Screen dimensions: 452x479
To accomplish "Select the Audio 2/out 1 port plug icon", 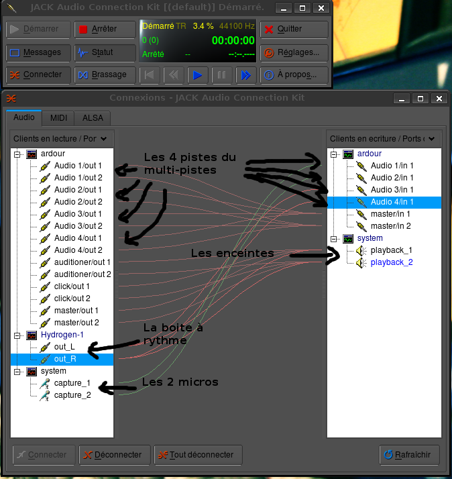I will (45, 191).
